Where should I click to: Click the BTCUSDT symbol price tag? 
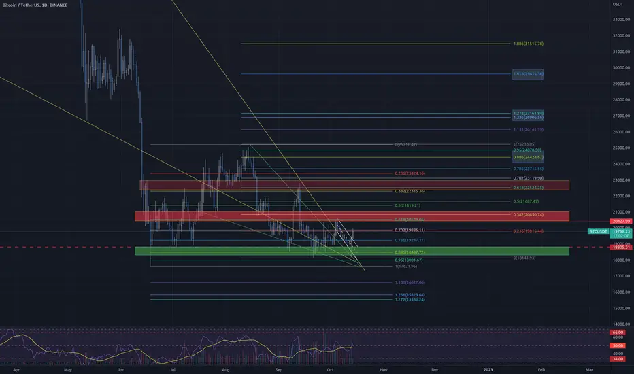(598, 232)
